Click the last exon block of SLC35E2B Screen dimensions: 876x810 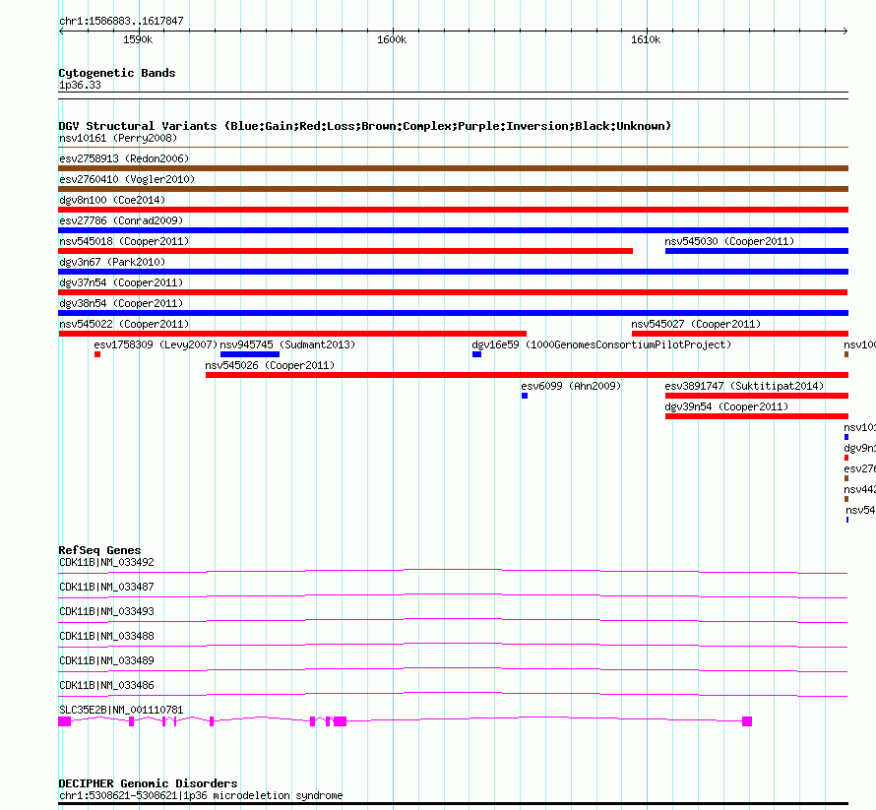747,721
